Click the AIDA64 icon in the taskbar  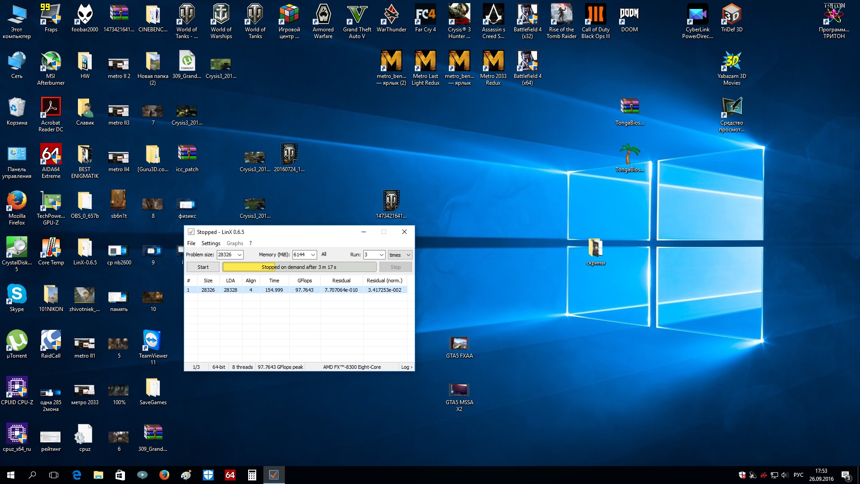(x=230, y=475)
